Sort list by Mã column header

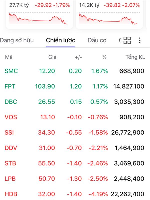(9, 57)
